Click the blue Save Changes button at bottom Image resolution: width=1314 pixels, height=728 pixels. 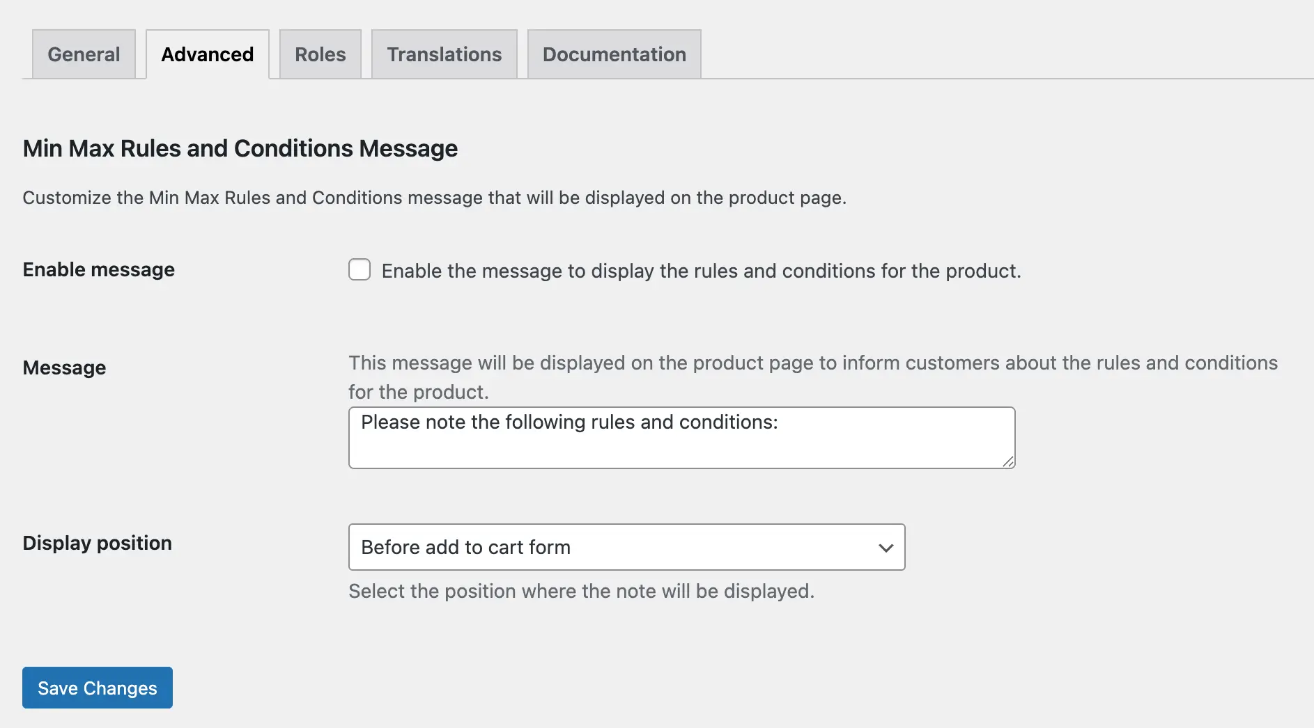[97, 688]
